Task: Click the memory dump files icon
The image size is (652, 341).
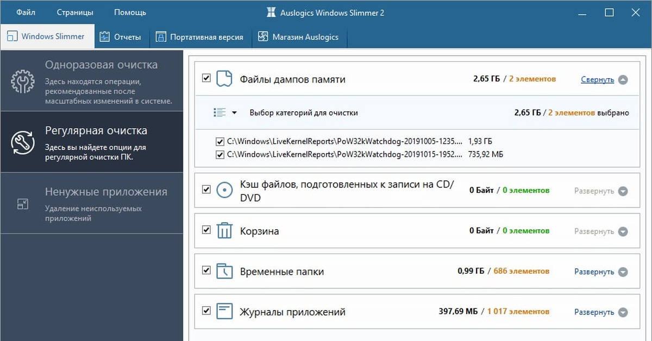Action: pos(224,79)
